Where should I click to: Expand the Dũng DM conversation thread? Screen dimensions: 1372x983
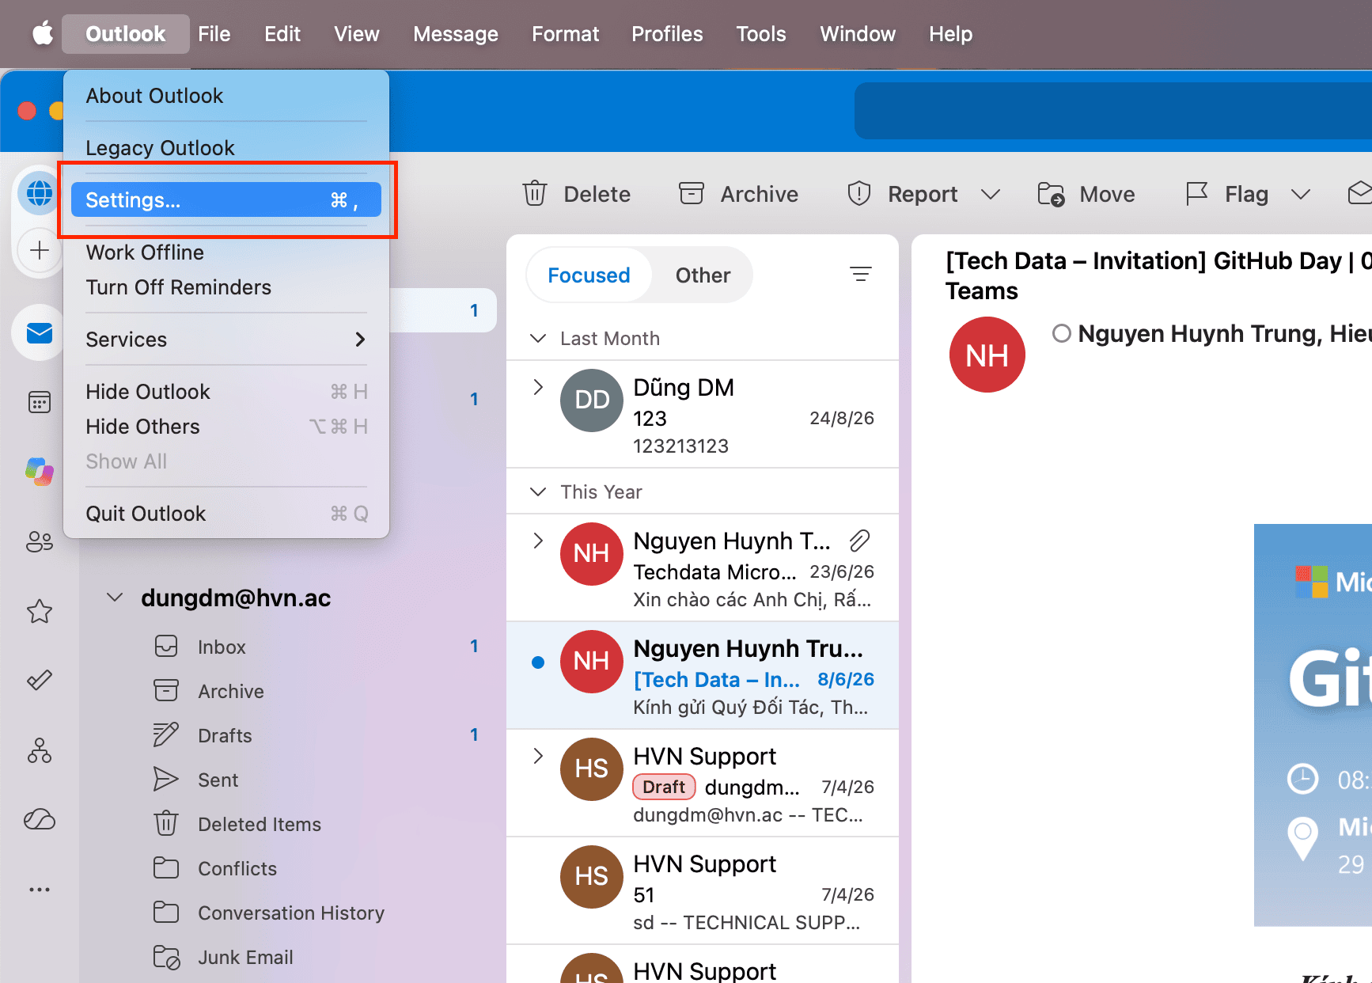point(538,387)
